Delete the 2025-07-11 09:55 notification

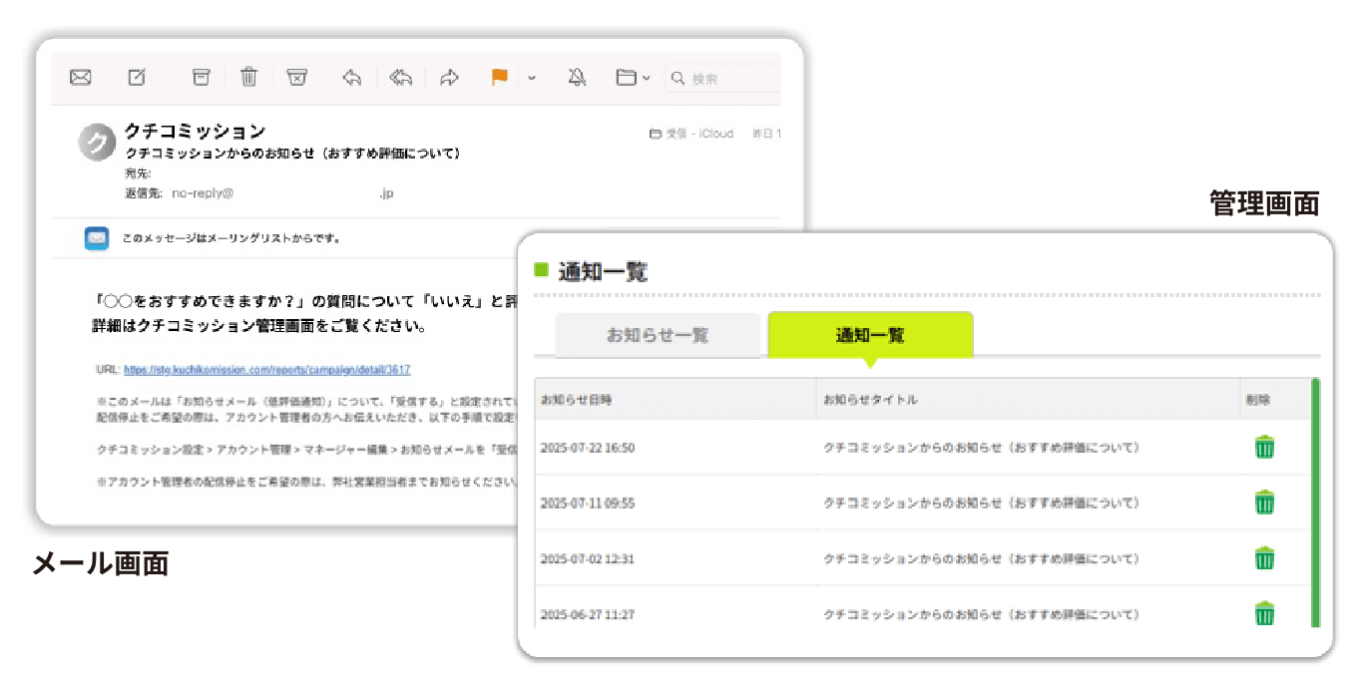1264,503
